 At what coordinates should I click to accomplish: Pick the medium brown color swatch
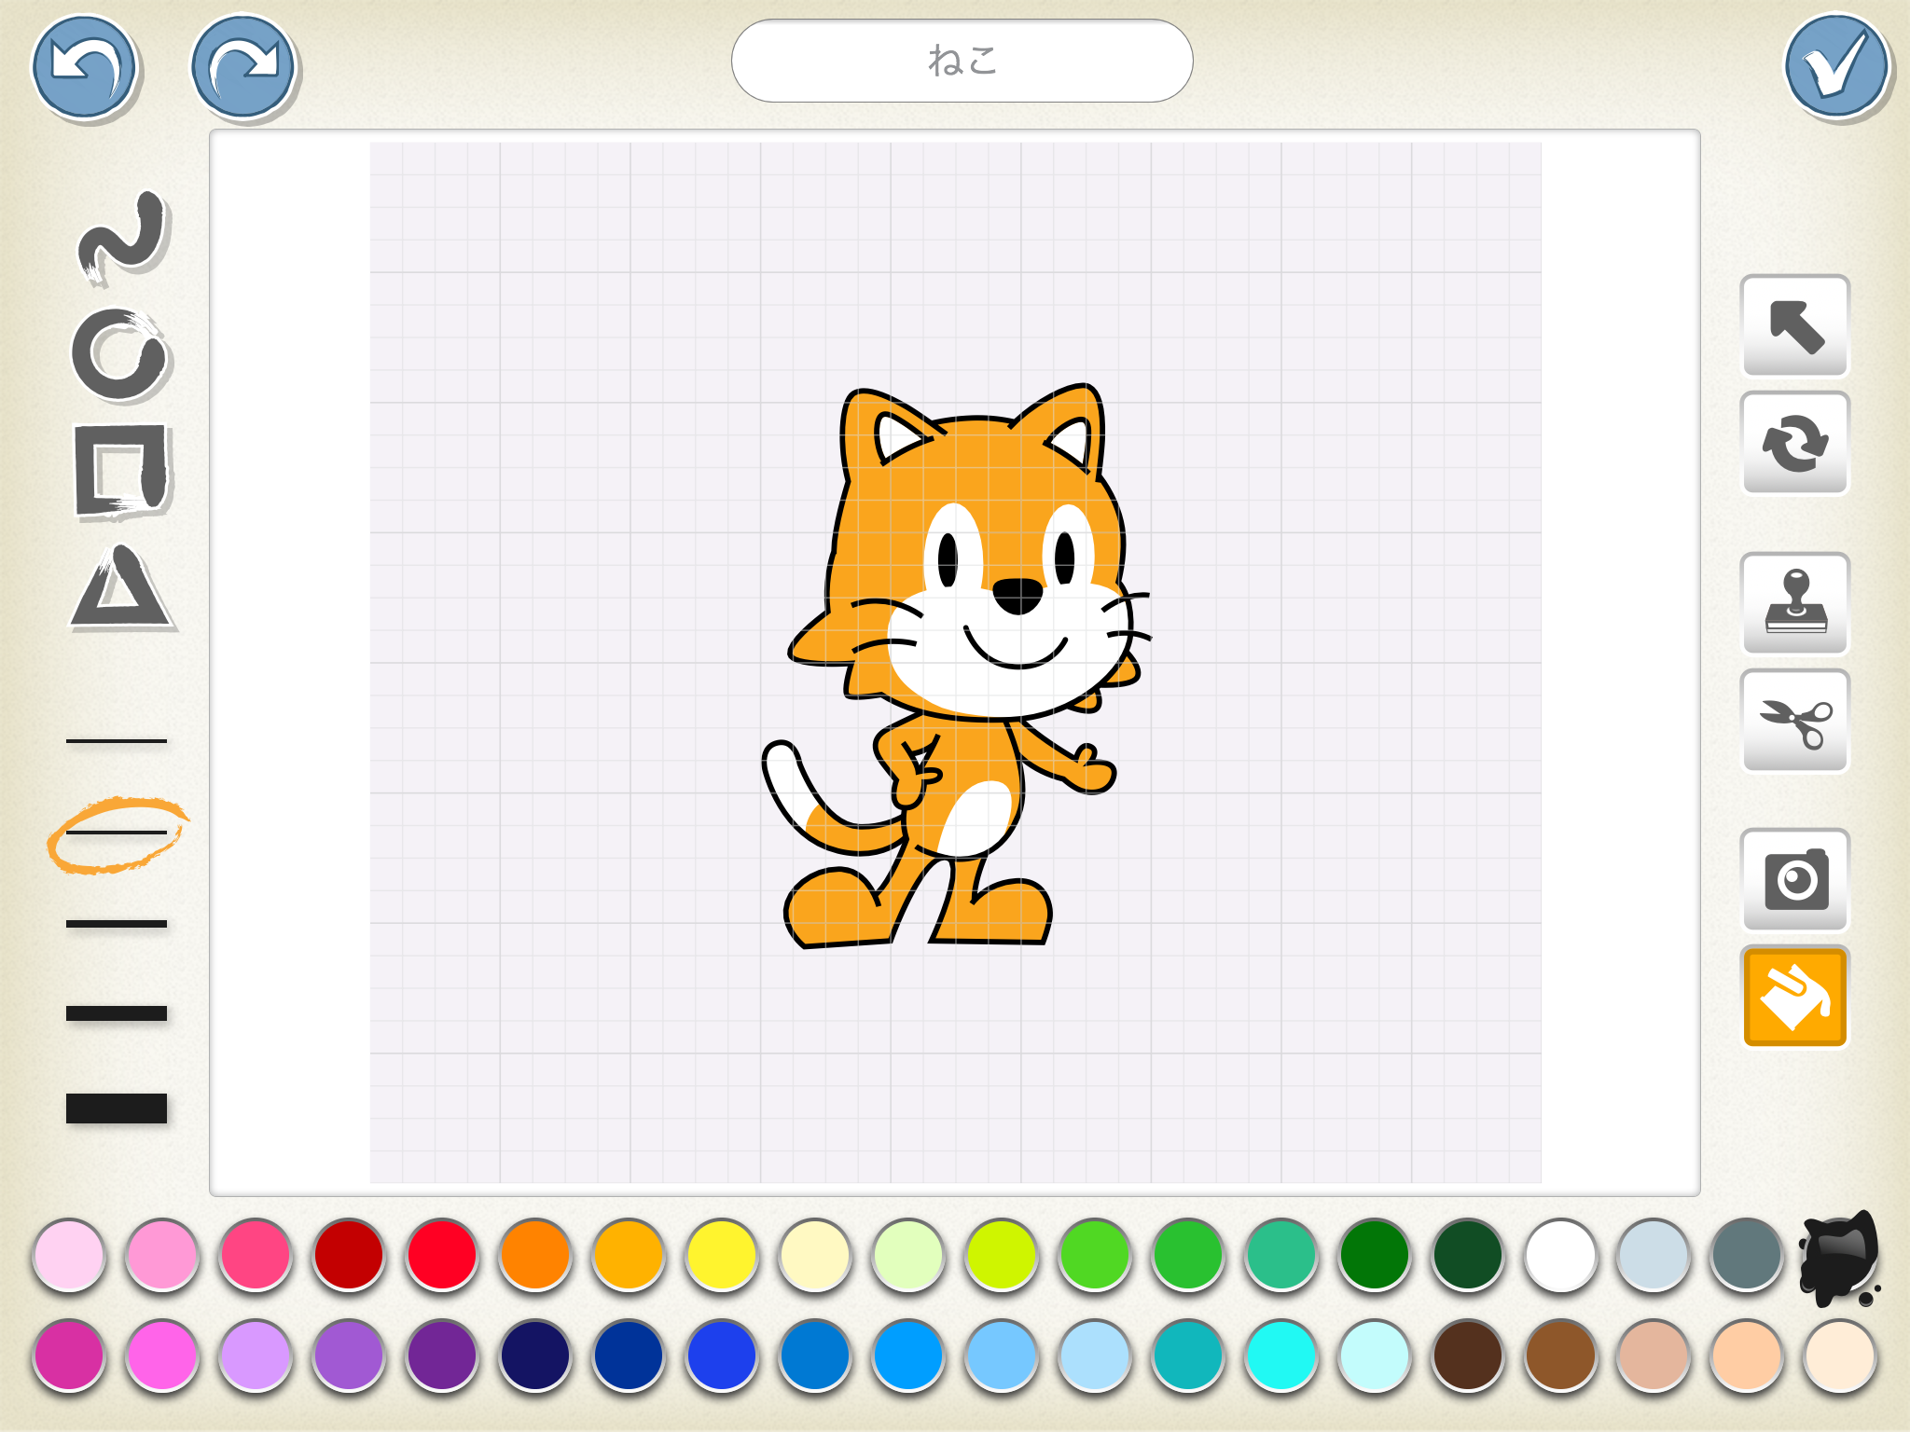[1560, 1355]
